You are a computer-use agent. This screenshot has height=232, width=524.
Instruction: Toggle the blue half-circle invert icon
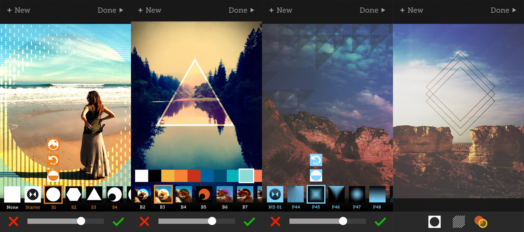click(316, 176)
